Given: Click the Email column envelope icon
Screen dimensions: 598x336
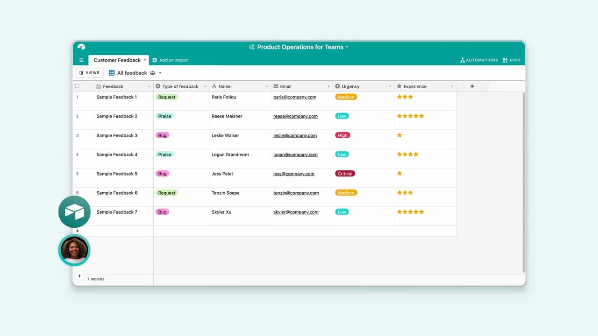Looking at the screenshot, I should [x=276, y=86].
